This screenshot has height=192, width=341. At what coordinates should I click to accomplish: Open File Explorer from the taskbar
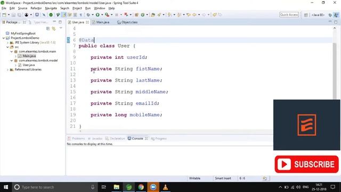[x=116, y=187]
